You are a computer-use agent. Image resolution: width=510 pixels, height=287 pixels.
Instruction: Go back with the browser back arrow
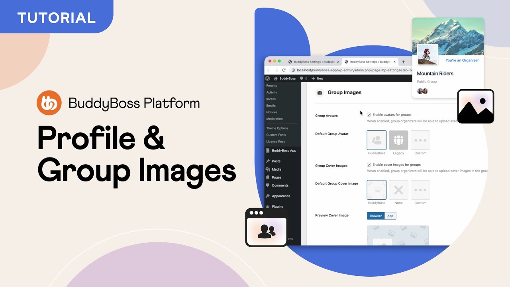tap(269, 70)
